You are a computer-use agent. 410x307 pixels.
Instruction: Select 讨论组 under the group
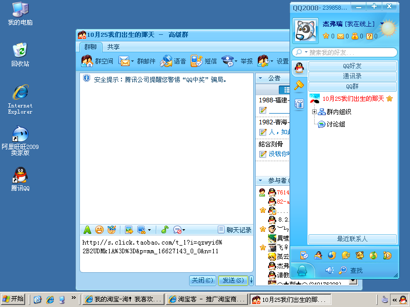coord(336,124)
